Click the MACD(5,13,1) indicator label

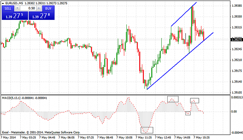(x=11, y=98)
